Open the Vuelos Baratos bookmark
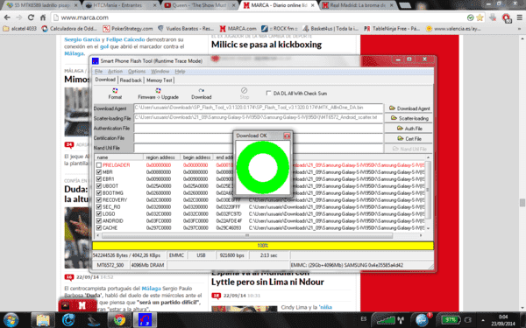Viewport: 526px width, 328px height. 186,29
